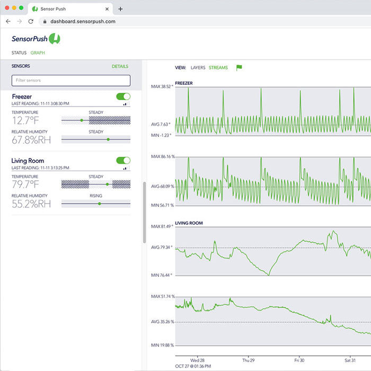Screen dimensions: 371x371
Task: Click the Living Room signal strength icon
Action: pyautogui.click(x=126, y=168)
